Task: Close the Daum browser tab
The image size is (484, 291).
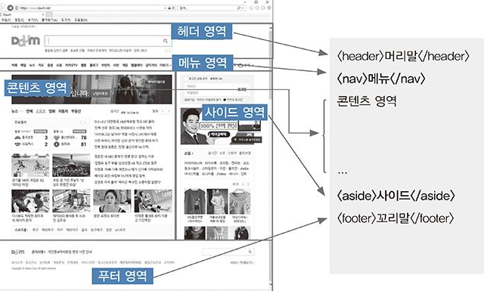Action: 43,14
